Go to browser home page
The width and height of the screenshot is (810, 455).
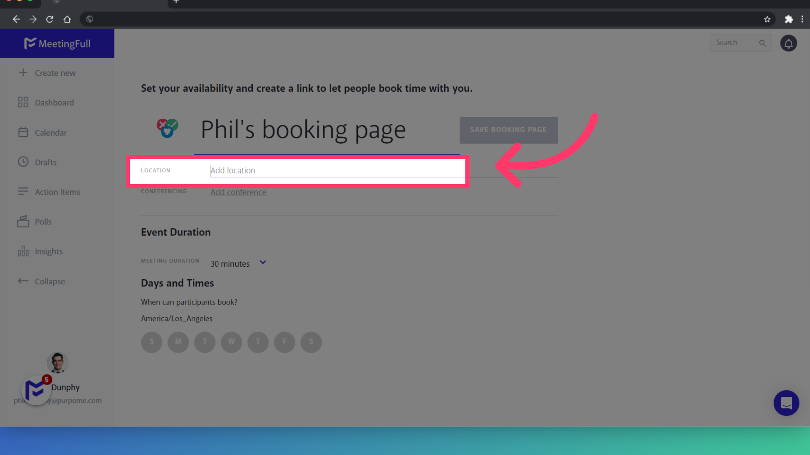point(67,19)
